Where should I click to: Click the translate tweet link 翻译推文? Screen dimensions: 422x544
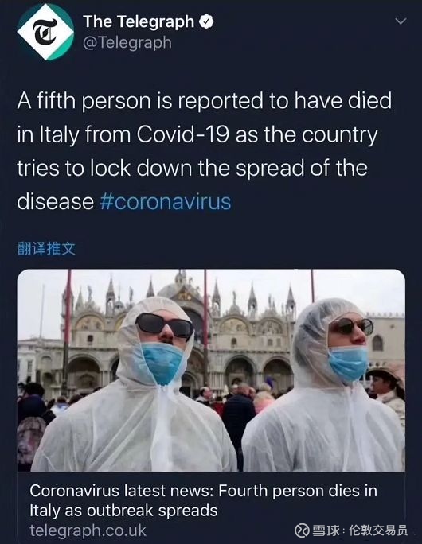point(46,248)
